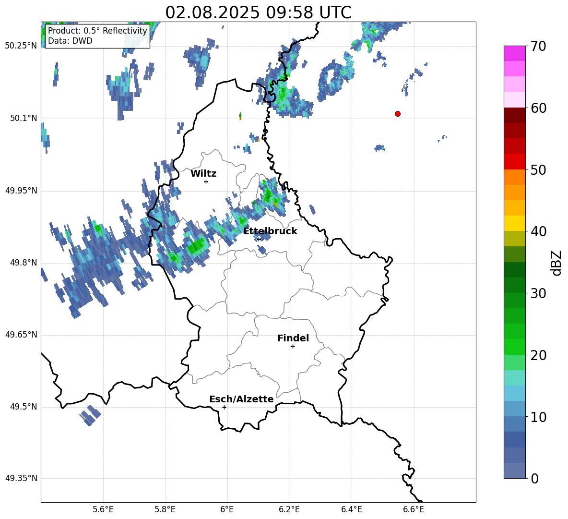Click the 20 tick on the colorbar
The height and width of the screenshot is (519, 568).
coord(538,355)
